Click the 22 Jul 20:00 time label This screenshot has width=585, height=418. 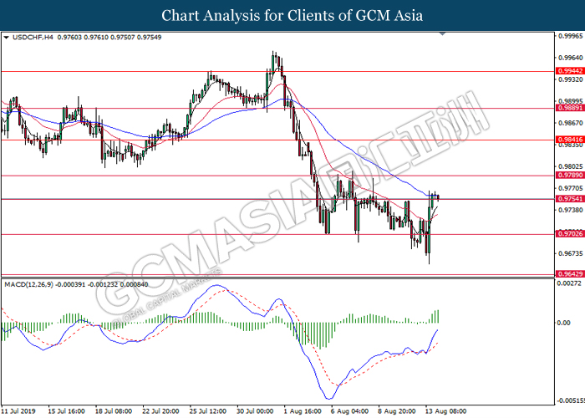click(x=160, y=411)
